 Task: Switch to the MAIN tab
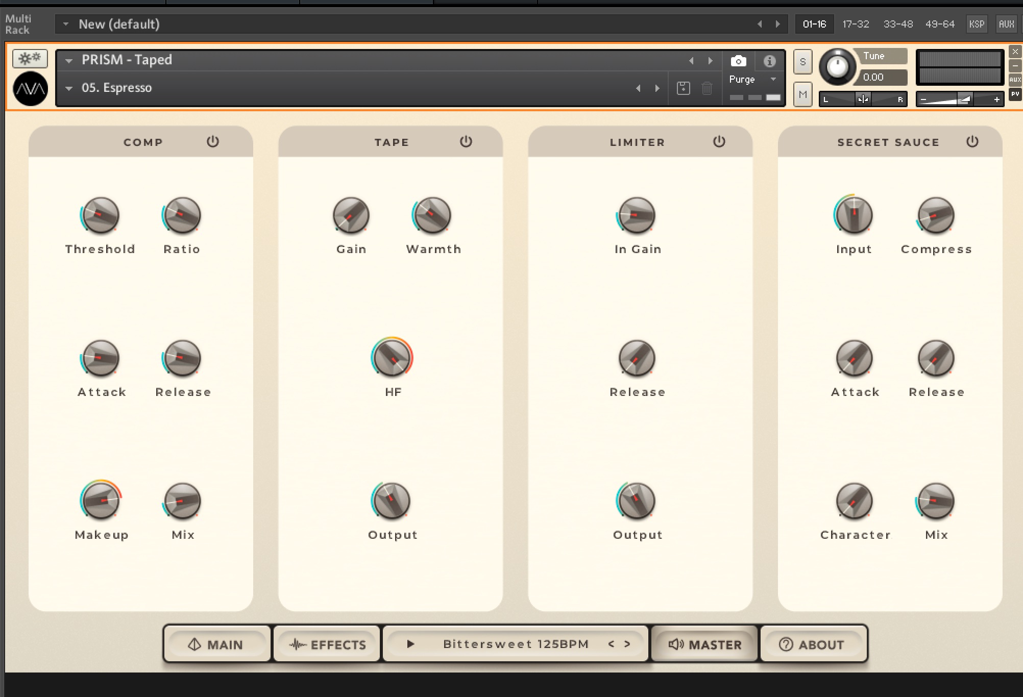(216, 644)
